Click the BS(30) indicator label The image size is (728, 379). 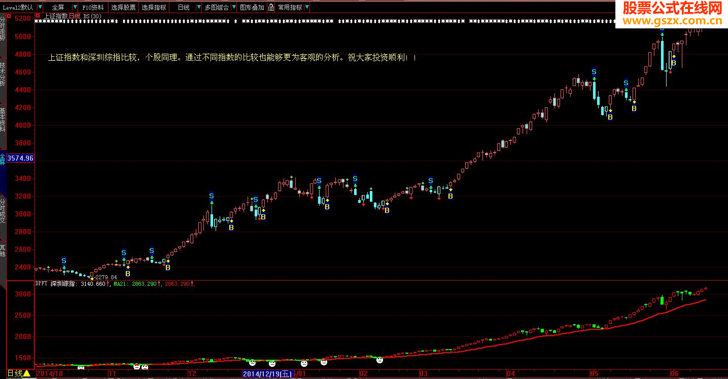click(x=92, y=16)
